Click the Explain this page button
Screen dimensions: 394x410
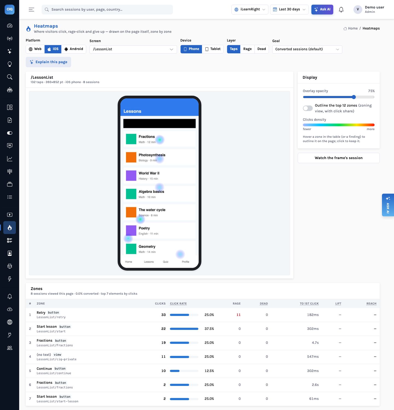48,62
